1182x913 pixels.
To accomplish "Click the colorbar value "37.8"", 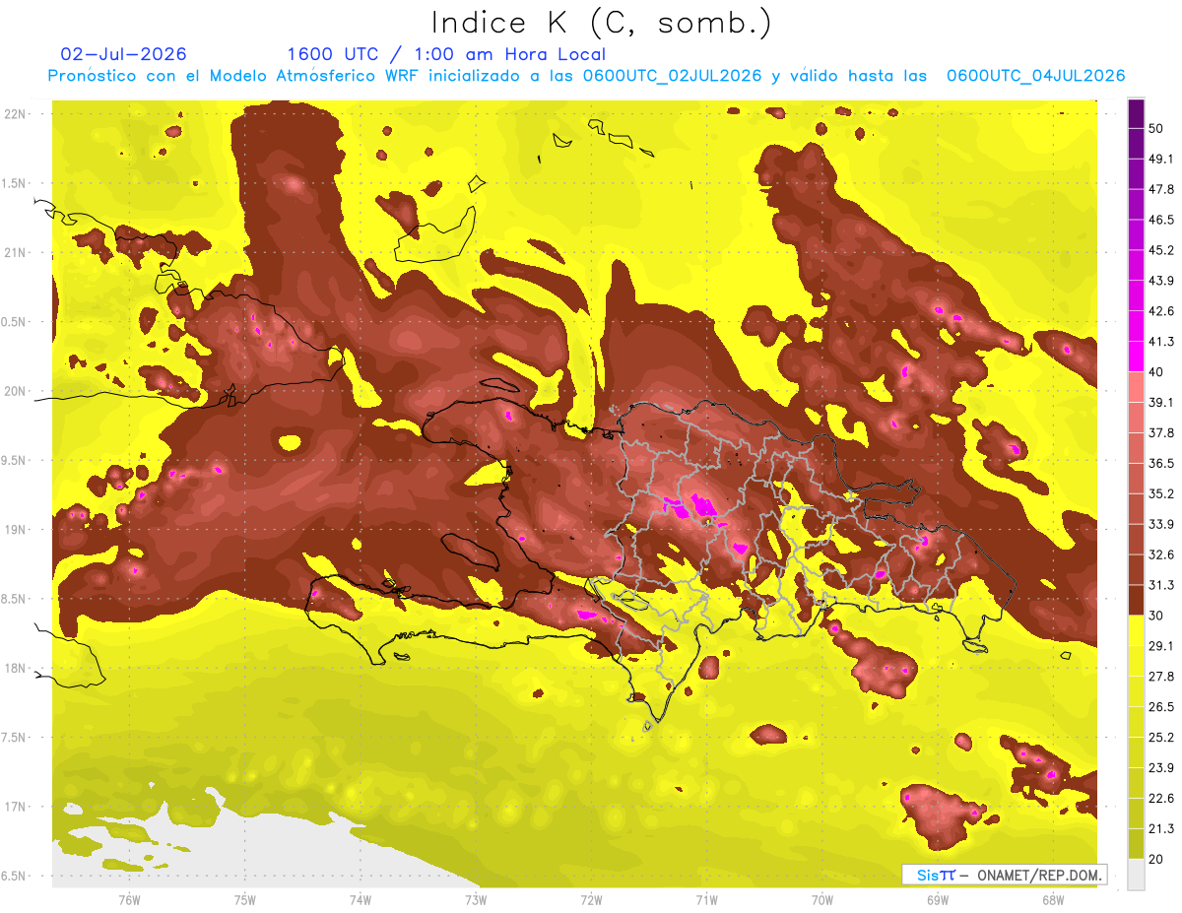I will pos(1160,433).
